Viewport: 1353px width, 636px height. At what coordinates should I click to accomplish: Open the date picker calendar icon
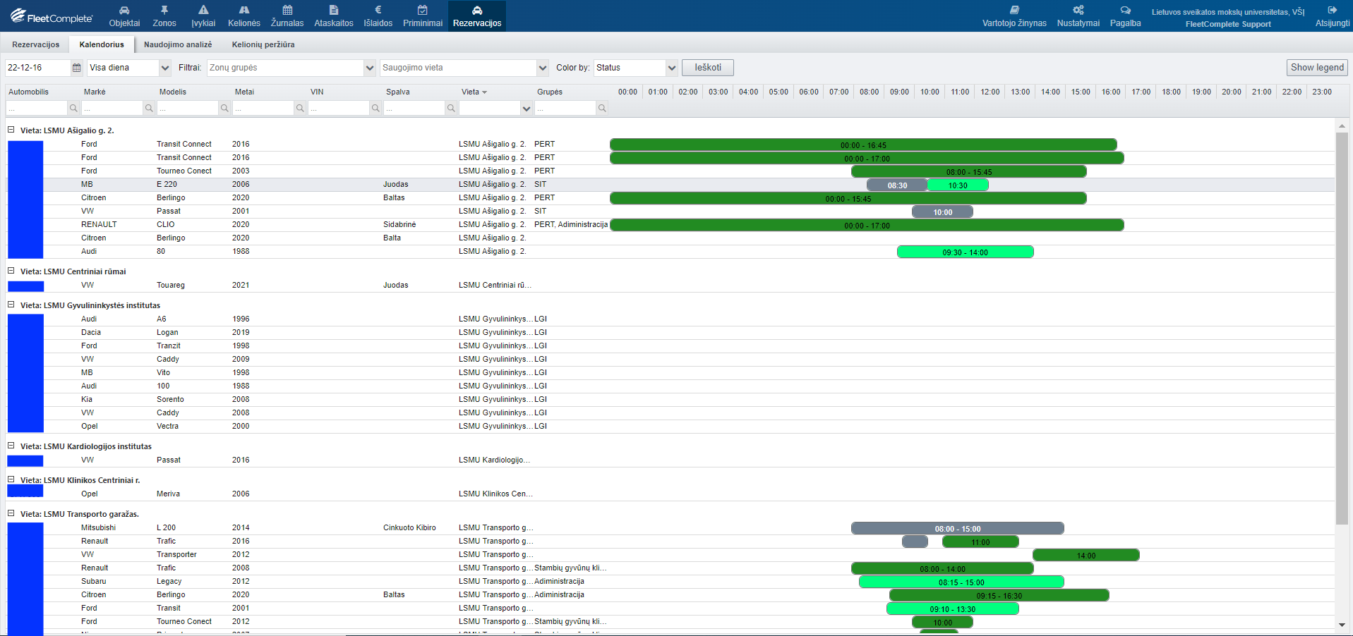[x=77, y=68]
